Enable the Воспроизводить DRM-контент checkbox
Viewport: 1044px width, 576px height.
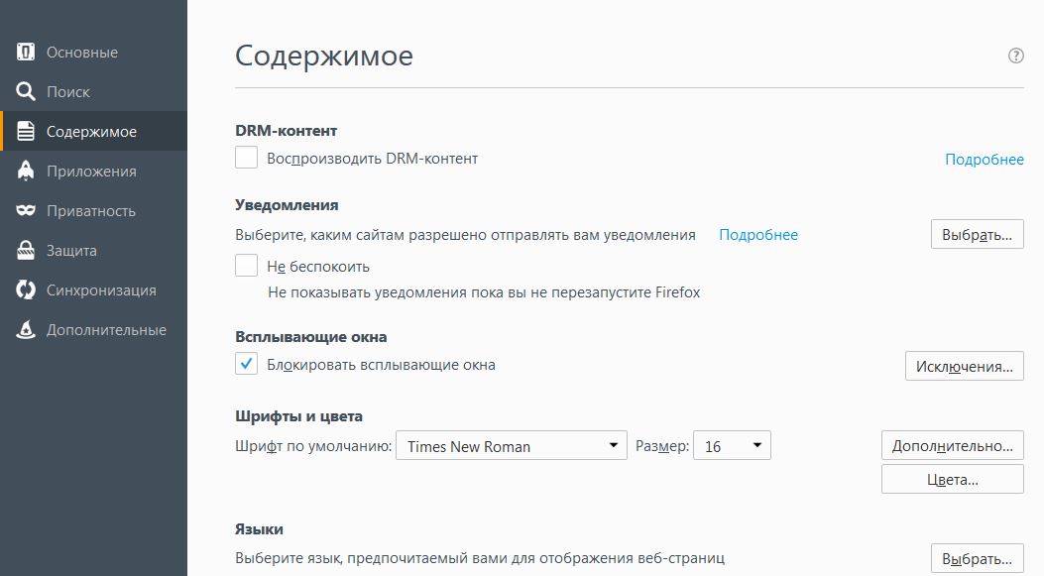pos(247,158)
